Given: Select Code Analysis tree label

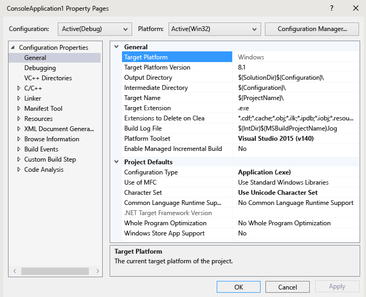Looking at the screenshot, I should point(44,170).
